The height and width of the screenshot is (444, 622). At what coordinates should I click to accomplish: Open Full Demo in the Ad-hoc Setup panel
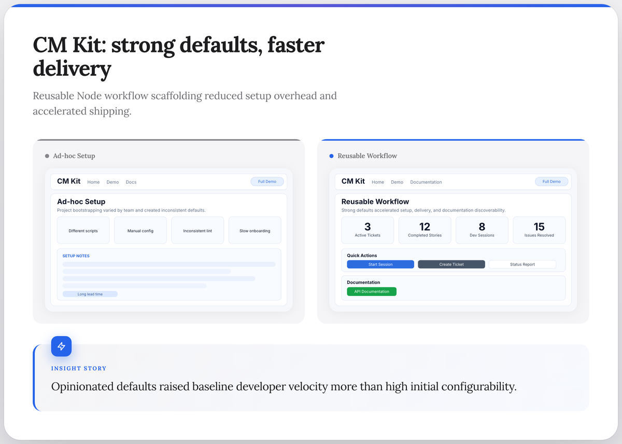point(267,181)
